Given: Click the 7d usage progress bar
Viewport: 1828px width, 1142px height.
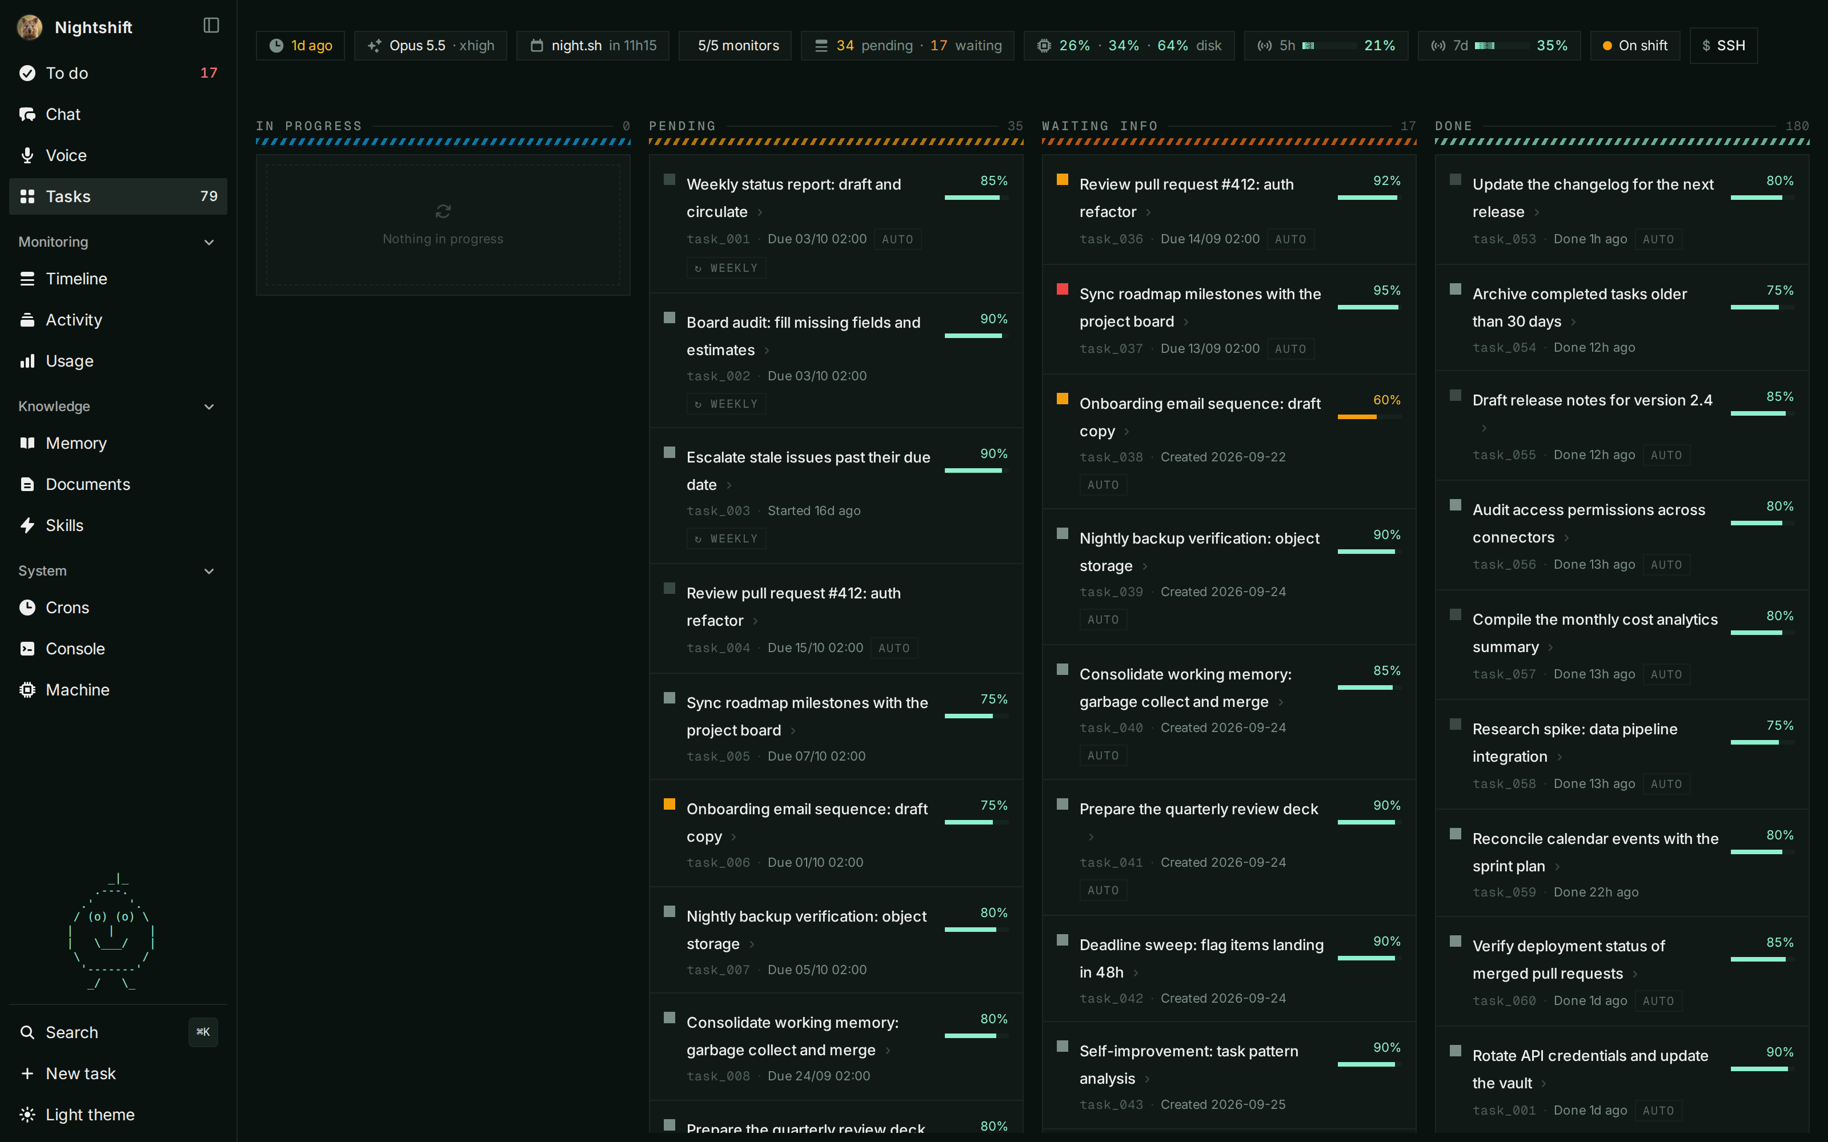Looking at the screenshot, I should (1502, 46).
